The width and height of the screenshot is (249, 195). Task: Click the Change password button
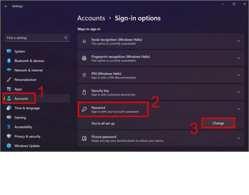point(218,123)
